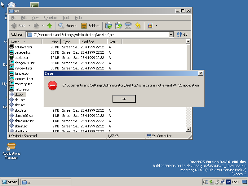Click the 8:20 taskbar clock
Image resolution: width=248 pixels, height=186 pixels.
pyautogui.click(x=236, y=182)
